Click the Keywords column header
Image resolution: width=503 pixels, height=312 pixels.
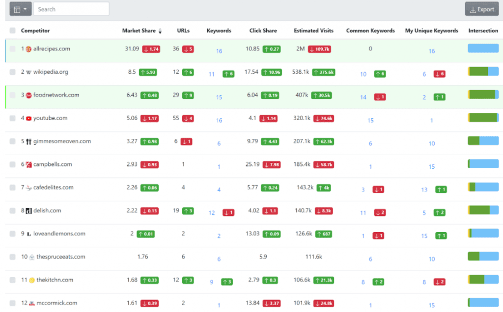[219, 31]
